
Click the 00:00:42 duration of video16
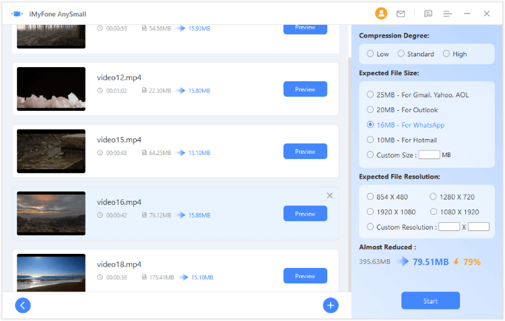point(116,216)
